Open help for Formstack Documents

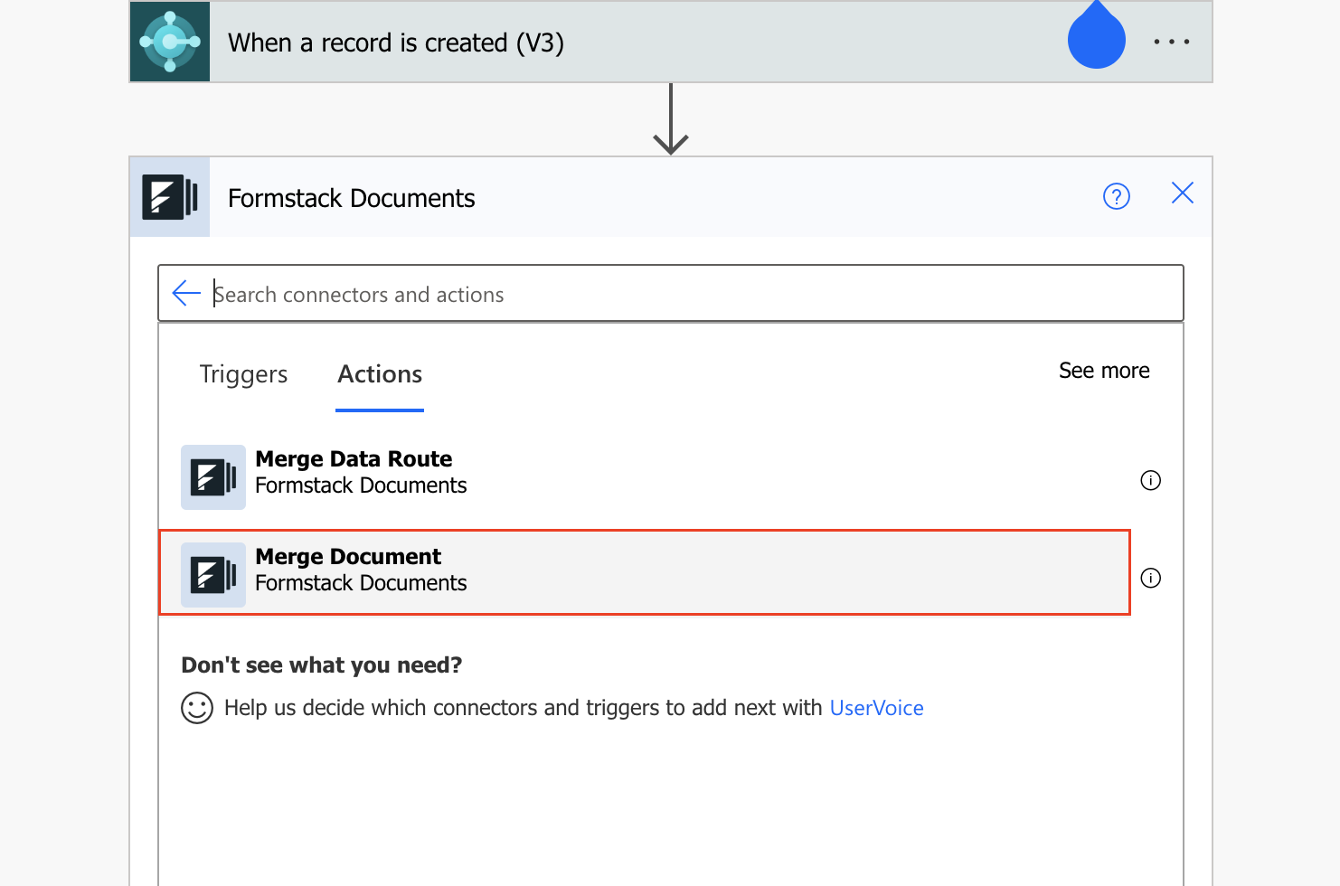(1116, 196)
